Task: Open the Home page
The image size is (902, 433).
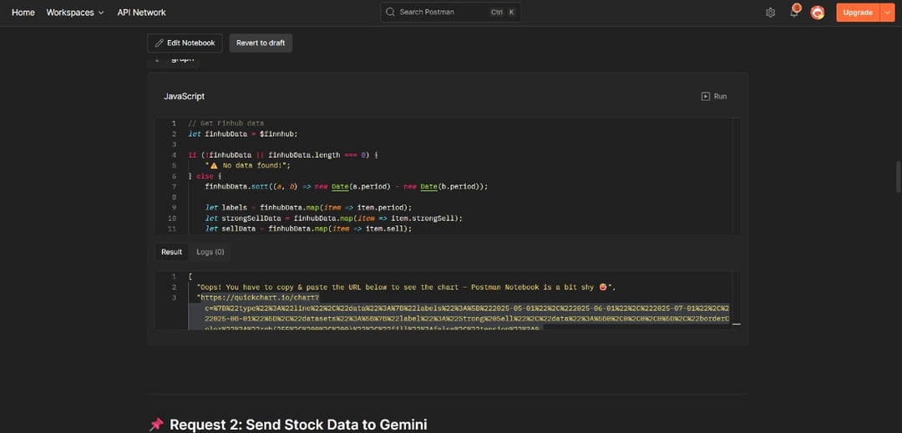Action: 23,12
